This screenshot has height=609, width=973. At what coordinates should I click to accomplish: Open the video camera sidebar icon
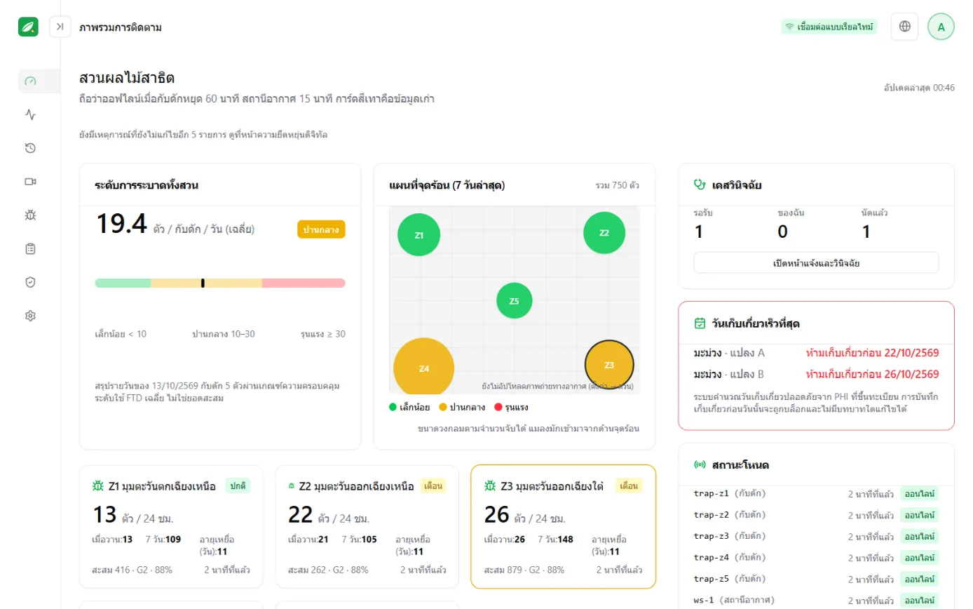tap(30, 182)
